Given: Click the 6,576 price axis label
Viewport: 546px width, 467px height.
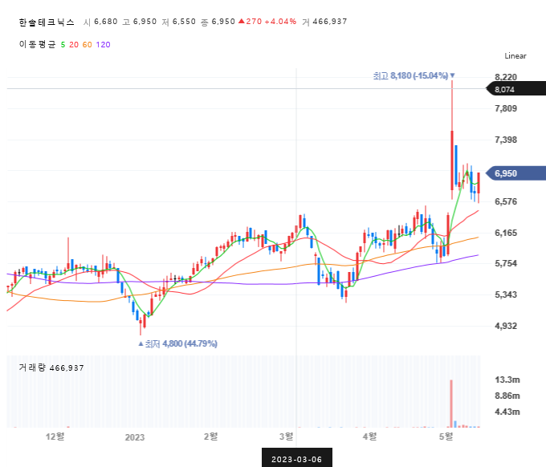Looking at the screenshot, I should [x=506, y=202].
